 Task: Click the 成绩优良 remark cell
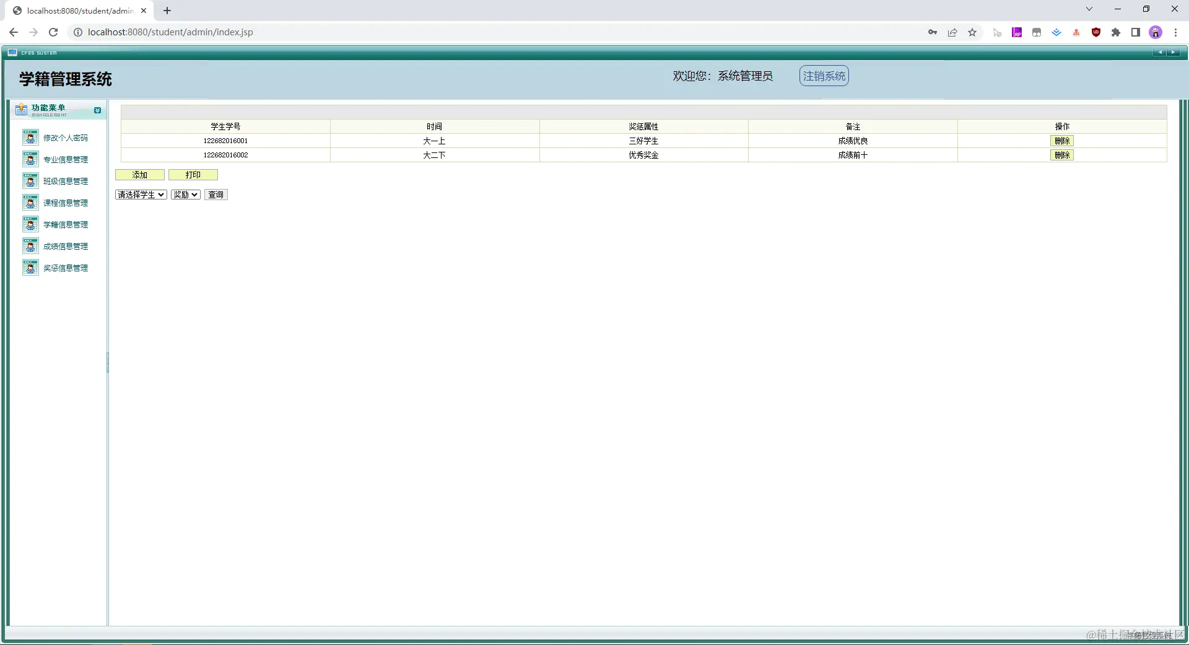tap(853, 141)
